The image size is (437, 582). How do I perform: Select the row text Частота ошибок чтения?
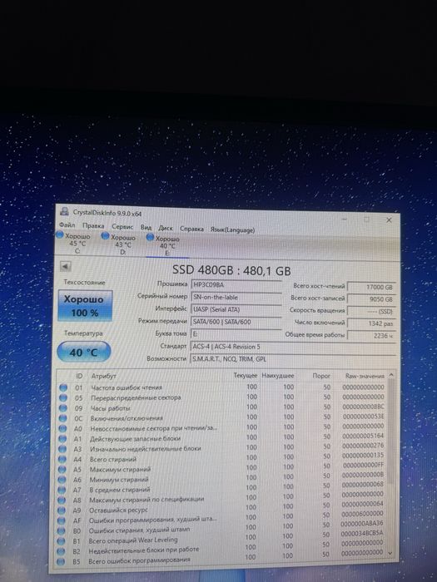point(127,387)
